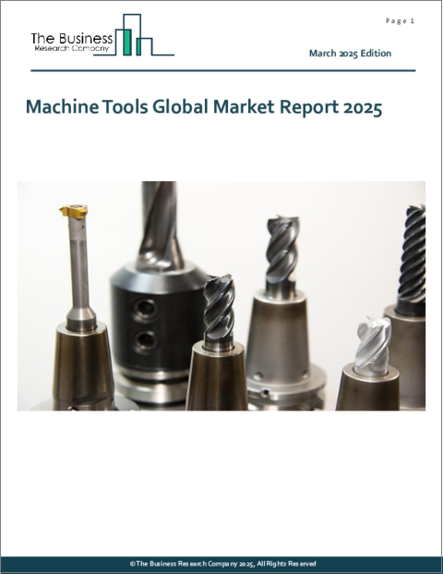Click the tapered holder under gold-tipped tool
Image resolution: width=443 pixels, height=574 pixels.
pos(83,366)
